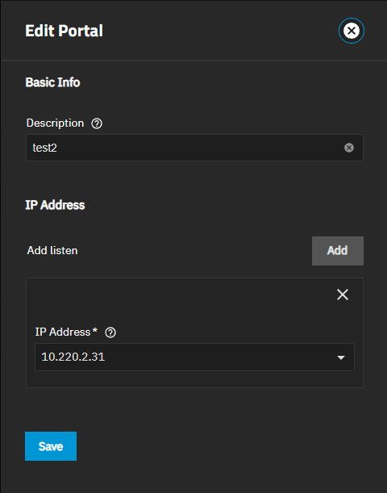This screenshot has width=387, height=493.
Task: Click the Basic Info section heading
Action: pyautogui.click(x=52, y=82)
